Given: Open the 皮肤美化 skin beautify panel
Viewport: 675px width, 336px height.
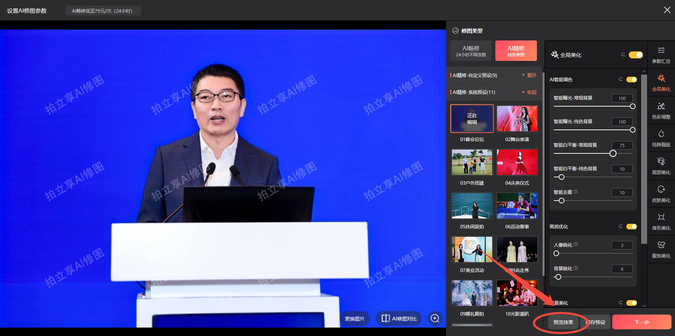Looking at the screenshot, I should (661, 194).
